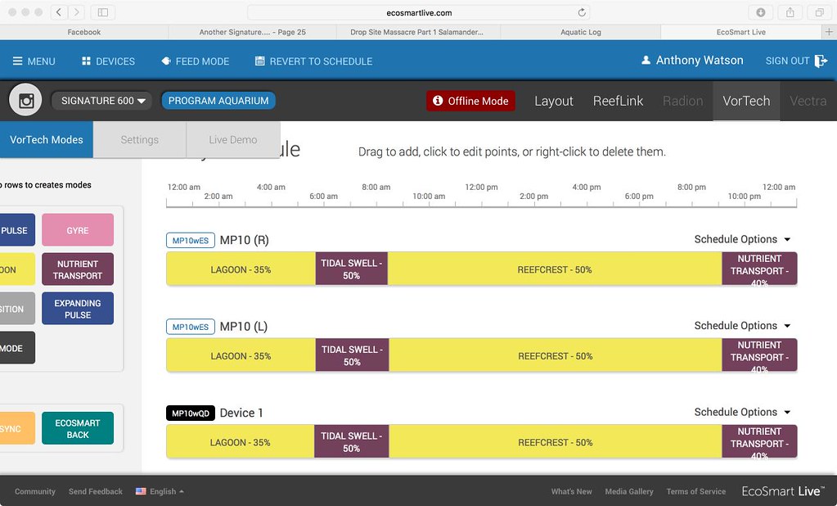Image resolution: width=837 pixels, height=506 pixels.
Task: Click TIDAL SWELL segment on MP10 (L)
Action: (353, 355)
